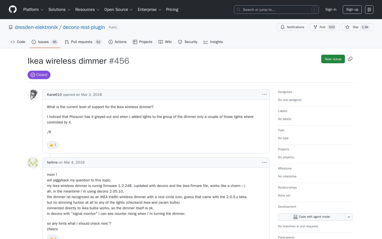Image resolution: width=382 pixels, height=239 pixels.
Task: Switch to the Projects tab
Action: click(x=142, y=42)
